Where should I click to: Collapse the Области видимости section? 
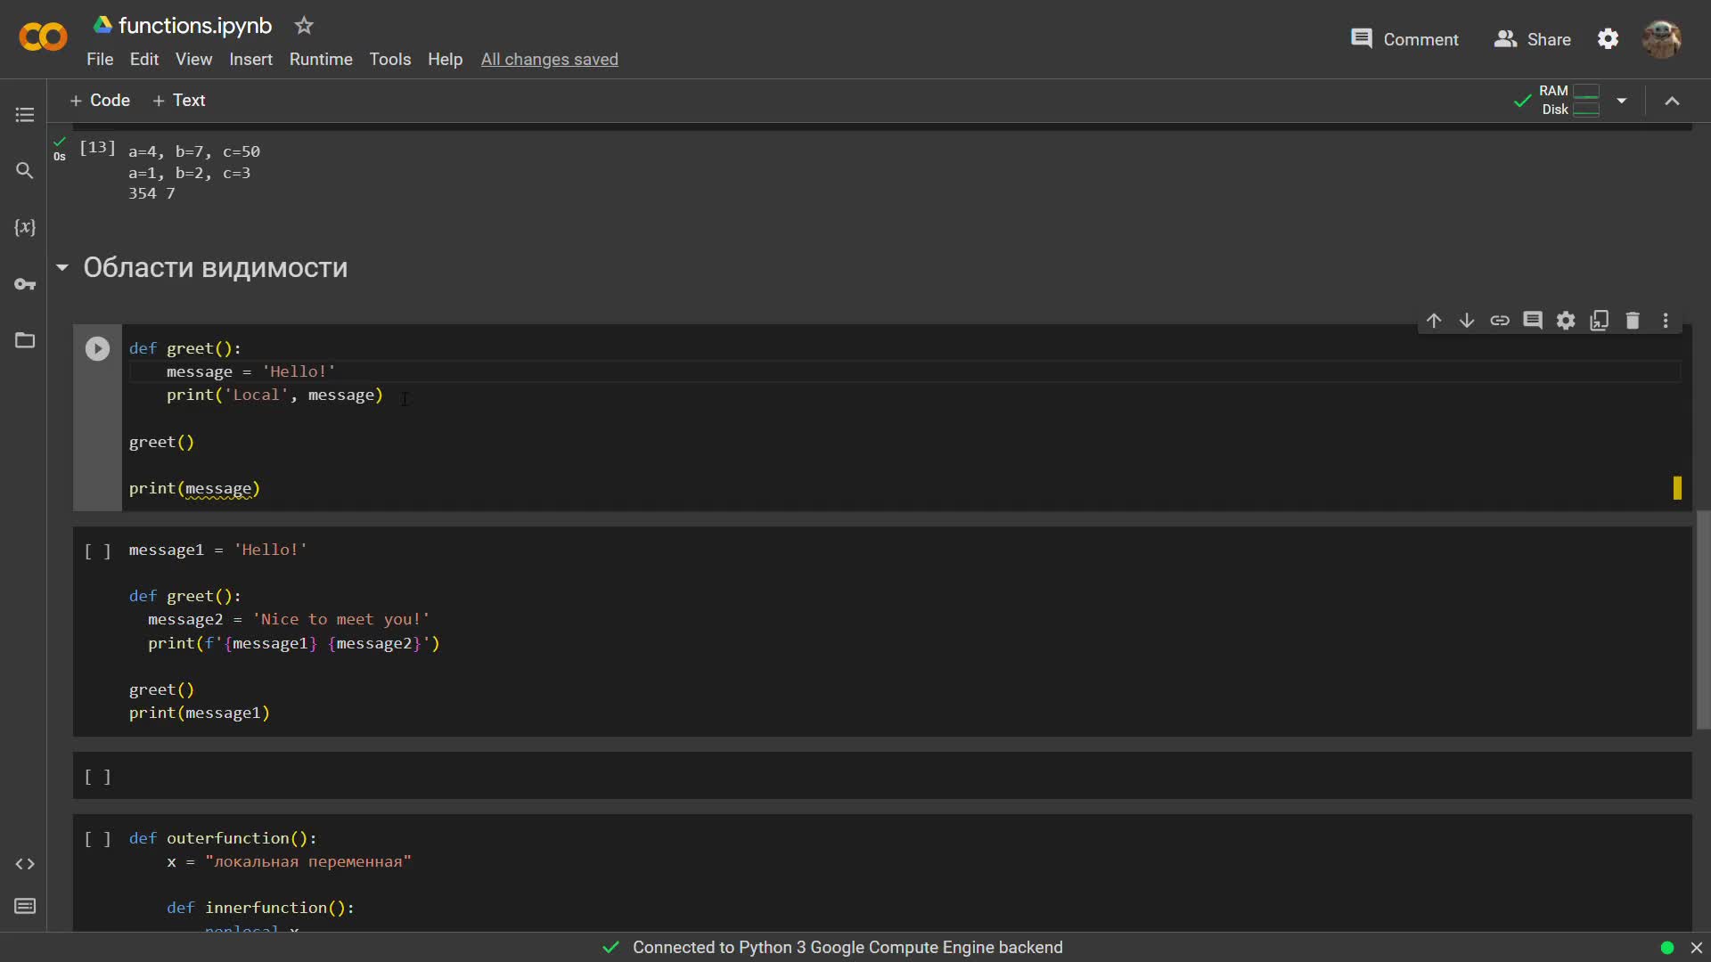tap(61, 268)
